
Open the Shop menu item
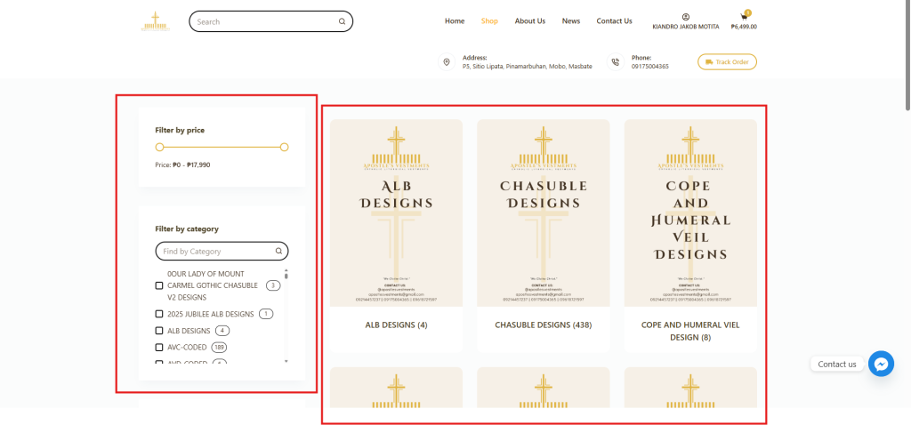489,21
